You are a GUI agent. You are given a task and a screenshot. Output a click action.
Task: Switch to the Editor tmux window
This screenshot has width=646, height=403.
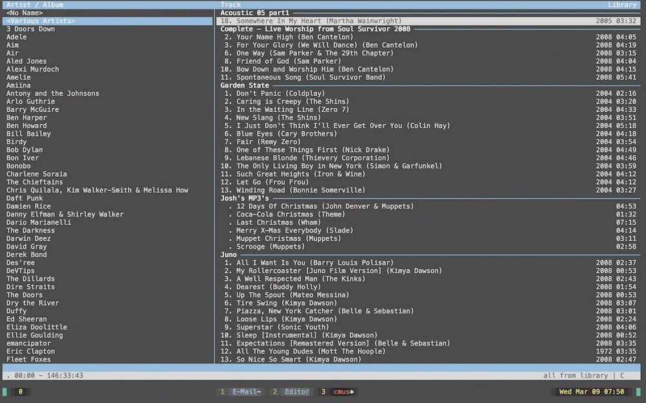291,392
